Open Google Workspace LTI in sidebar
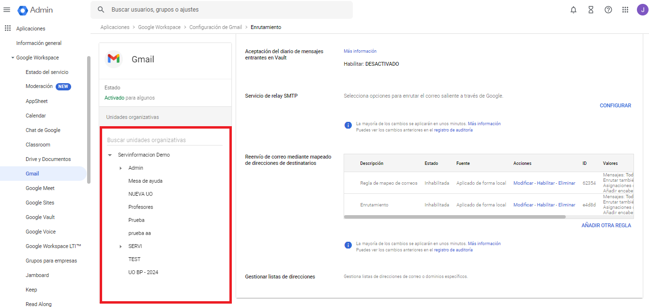649x307 pixels. coord(53,246)
